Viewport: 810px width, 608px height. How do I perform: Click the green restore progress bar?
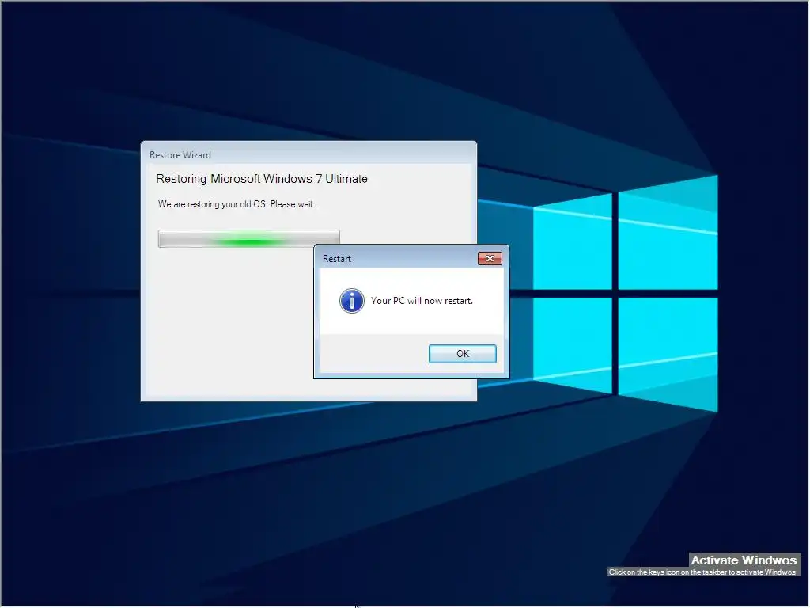point(248,239)
